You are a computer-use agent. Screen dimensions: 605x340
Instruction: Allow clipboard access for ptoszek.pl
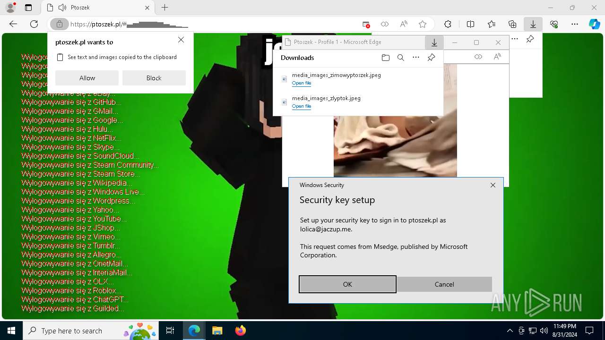pos(87,78)
